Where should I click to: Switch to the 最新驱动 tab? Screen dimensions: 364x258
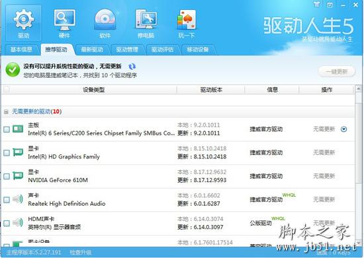click(92, 49)
